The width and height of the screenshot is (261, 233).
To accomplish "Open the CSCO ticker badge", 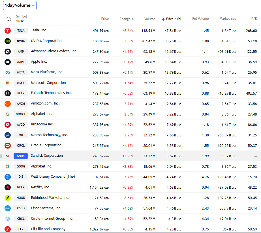I will click(21, 208).
